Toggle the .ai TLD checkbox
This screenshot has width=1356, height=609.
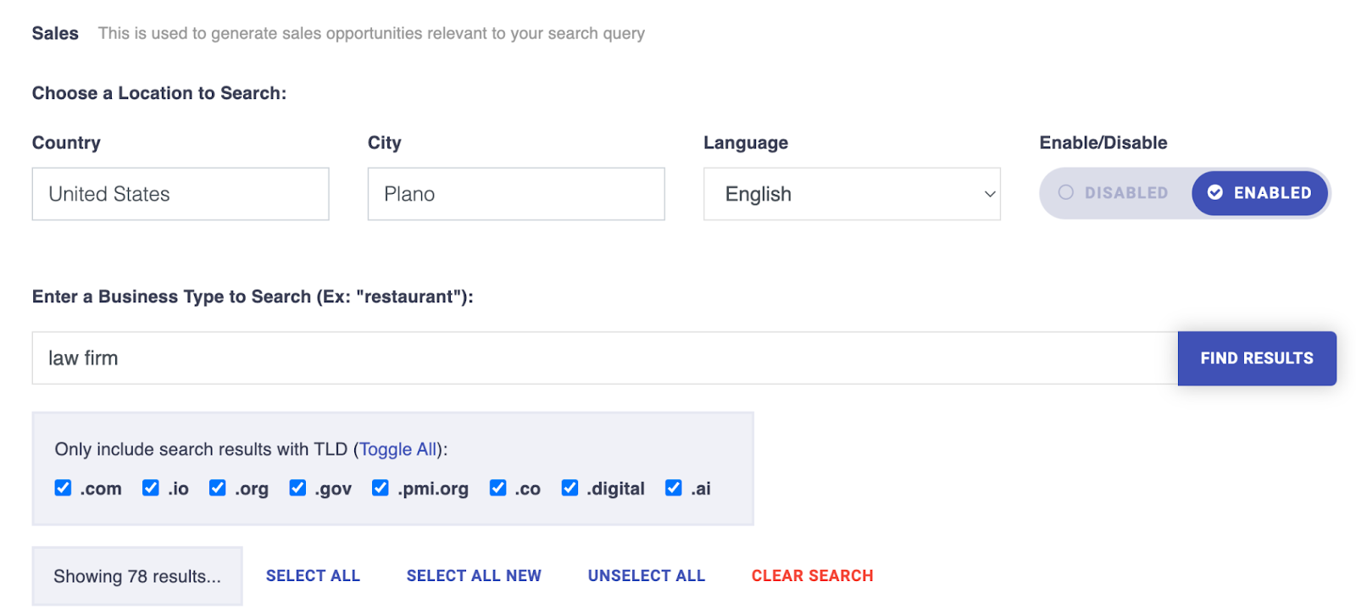[674, 488]
